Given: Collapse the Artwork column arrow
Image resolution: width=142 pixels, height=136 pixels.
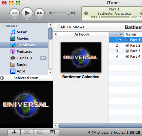Looking at the screenshot, I should click(56, 34).
